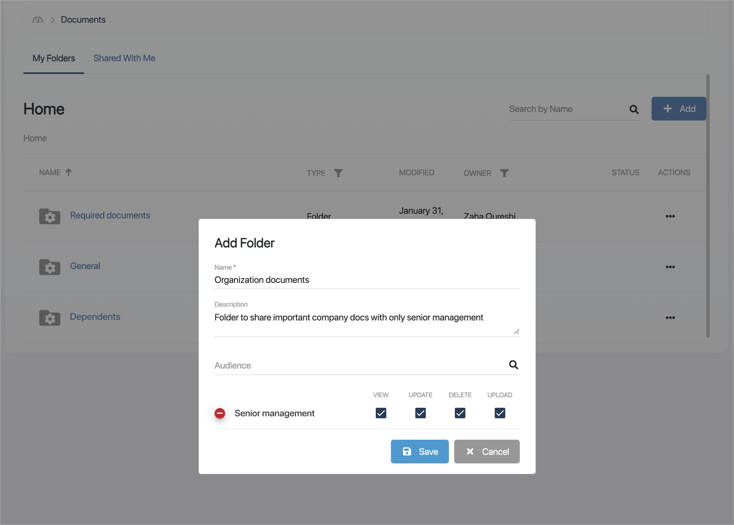Click the Description text area
The height and width of the screenshot is (525, 734).
[367, 323]
